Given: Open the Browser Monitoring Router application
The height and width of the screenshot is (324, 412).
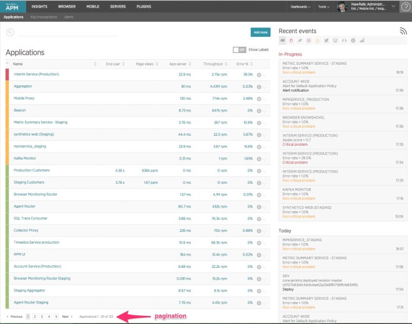Looking at the screenshot, I should pyautogui.click(x=36, y=194).
